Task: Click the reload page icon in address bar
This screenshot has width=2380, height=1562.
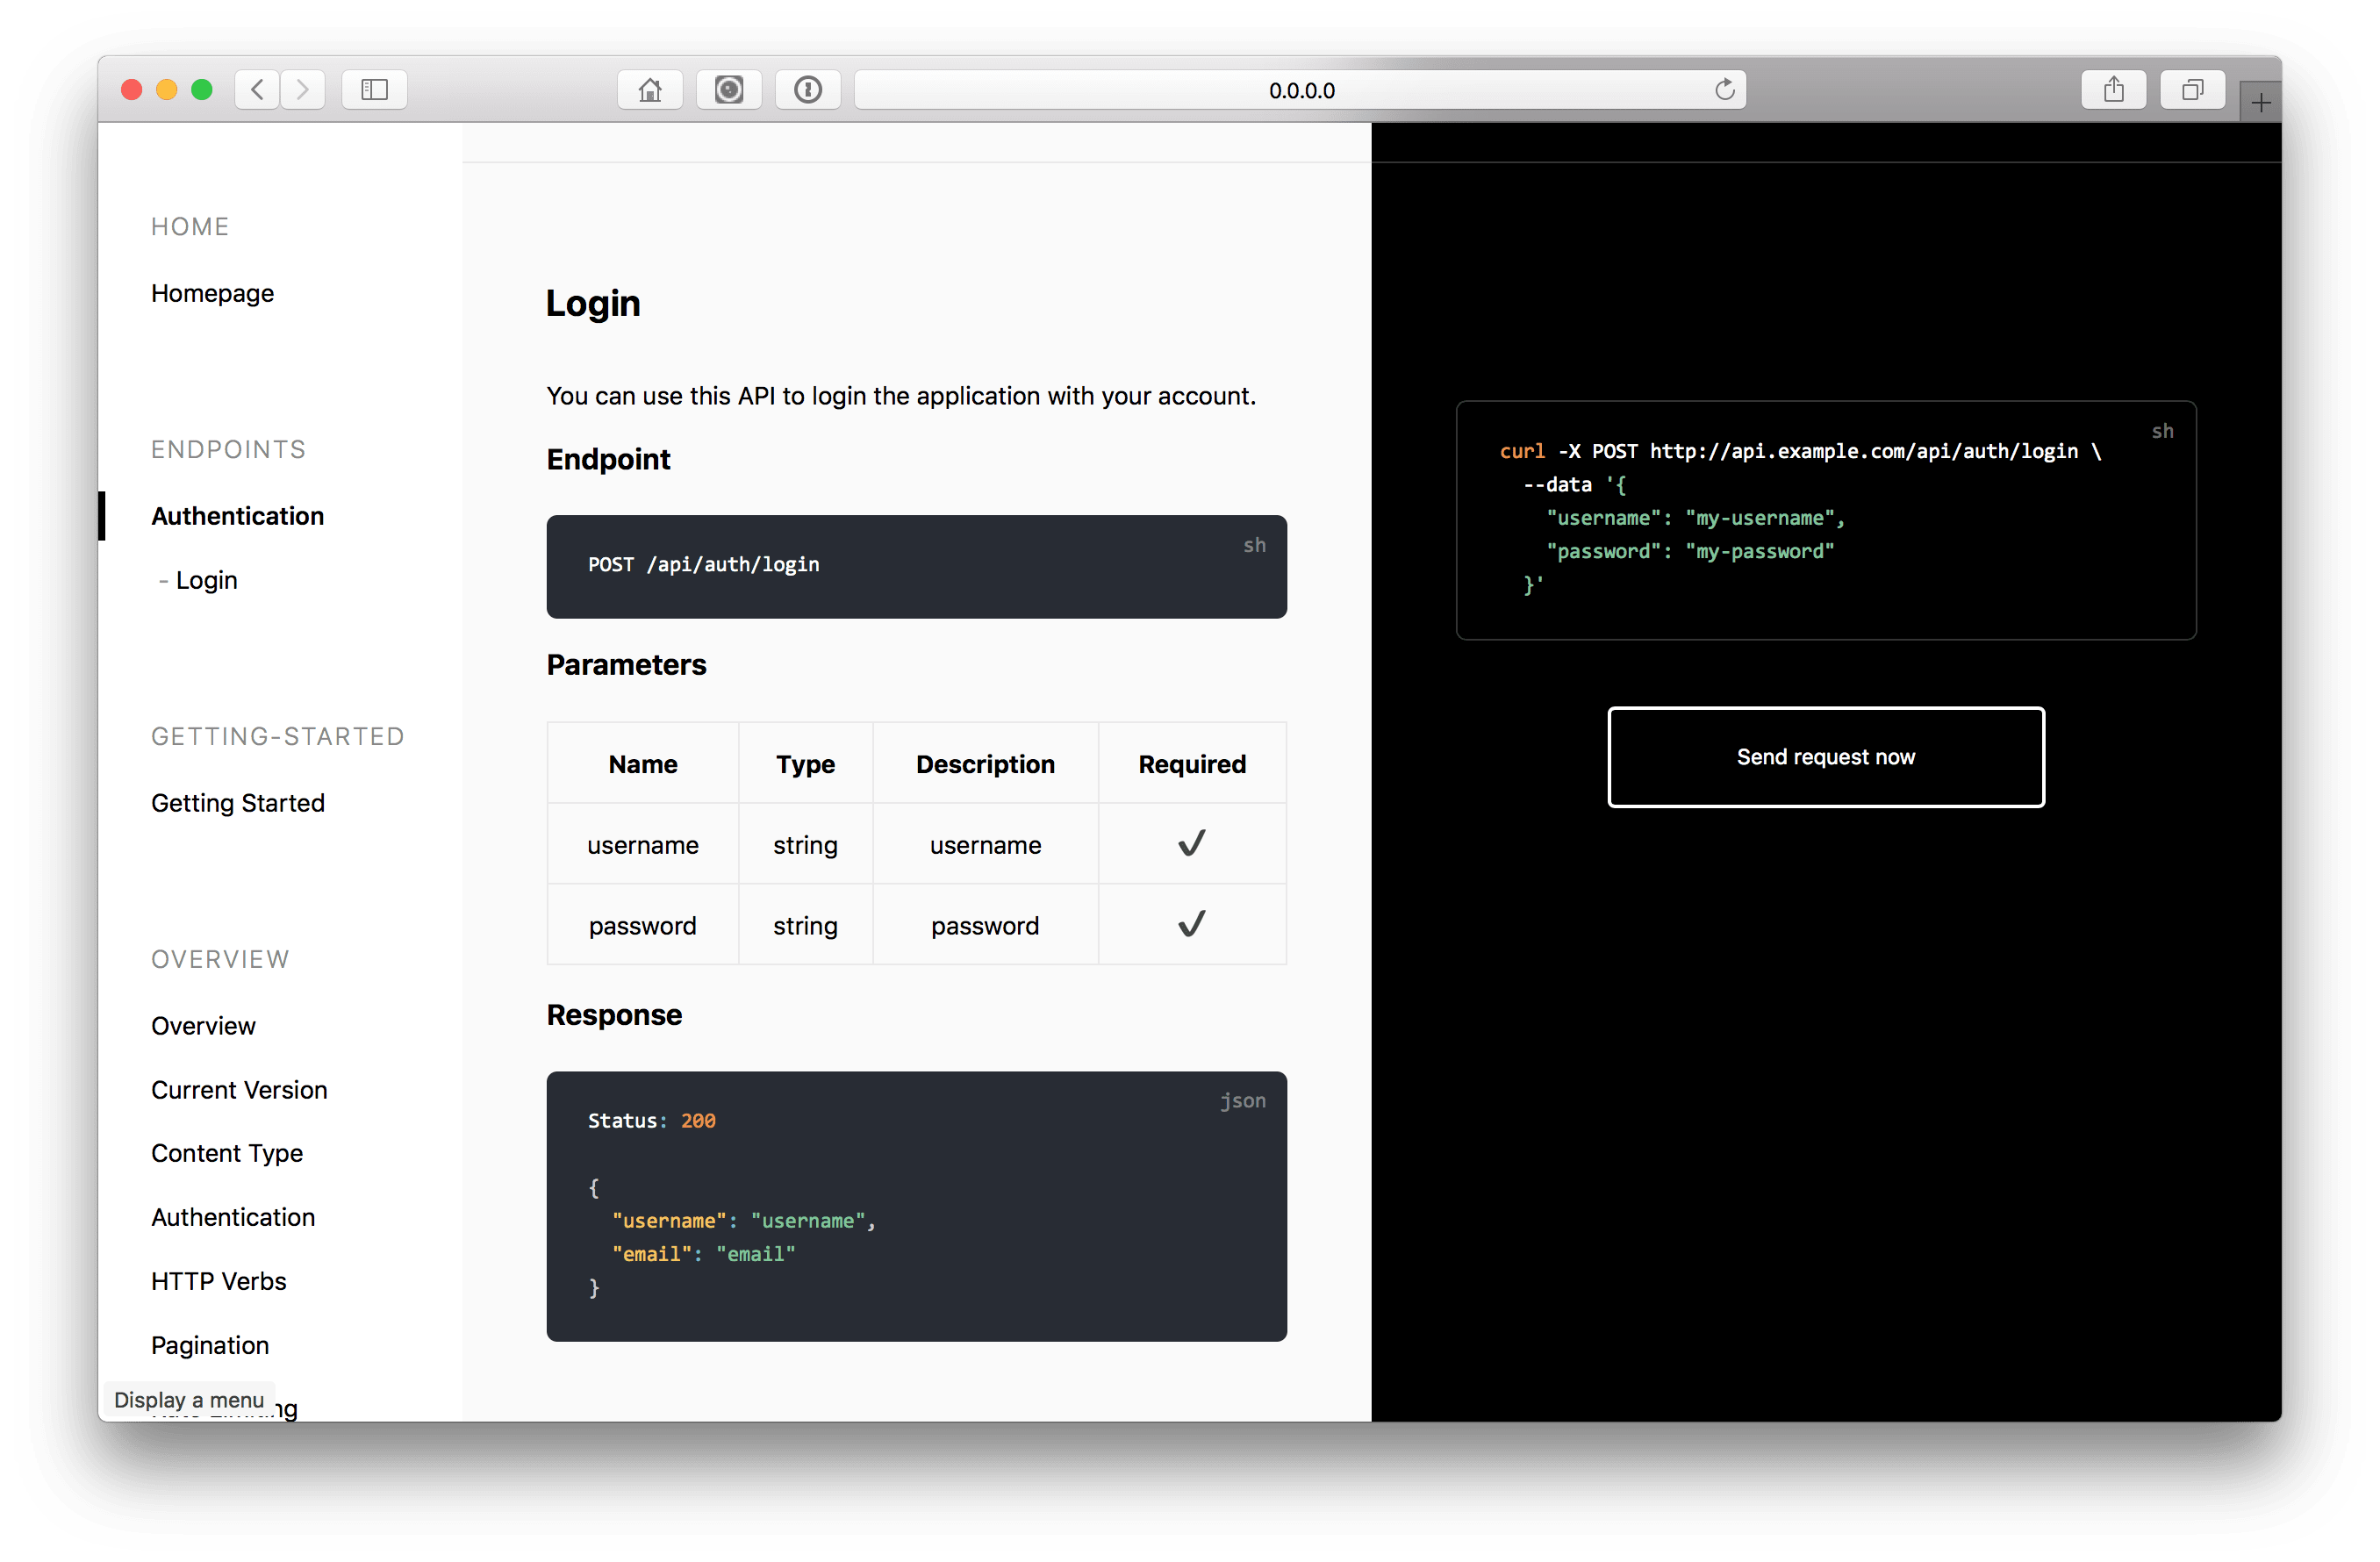Action: (1725, 90)
